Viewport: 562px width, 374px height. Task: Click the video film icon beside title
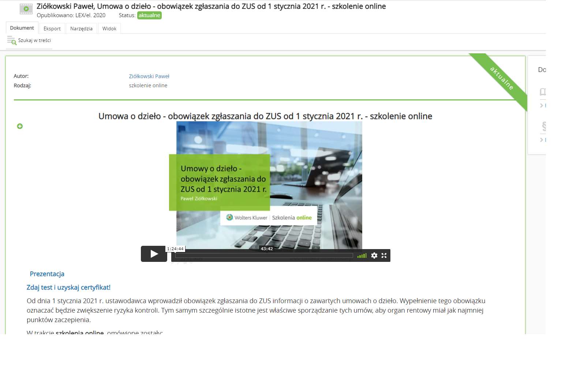pos(26,9)
